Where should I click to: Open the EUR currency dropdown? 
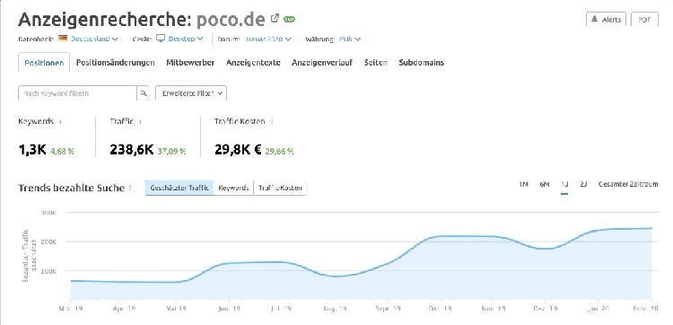point(350,40)
